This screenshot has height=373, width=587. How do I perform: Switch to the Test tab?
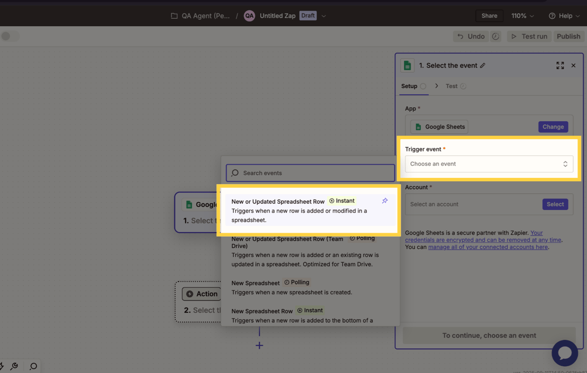click(456, 86)
